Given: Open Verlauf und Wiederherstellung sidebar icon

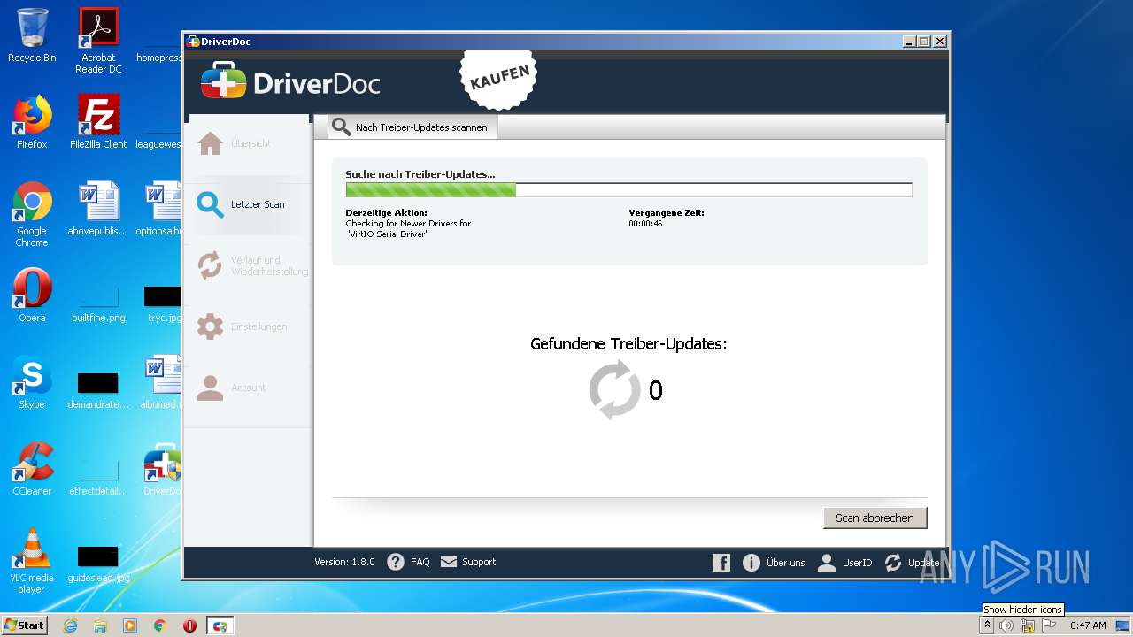Looking at the screenshot, I should coord(210,265).
